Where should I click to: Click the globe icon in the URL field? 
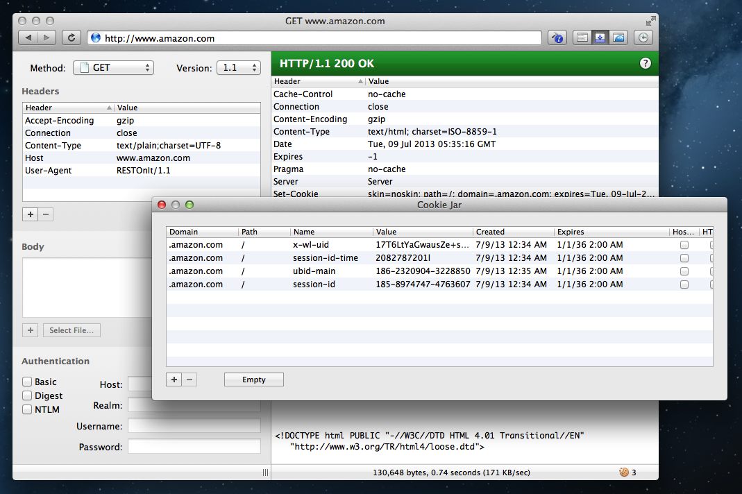click(x=96, y=38)
